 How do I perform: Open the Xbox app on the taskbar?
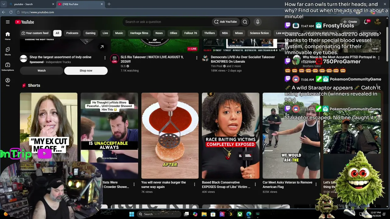tap(240, 214)
